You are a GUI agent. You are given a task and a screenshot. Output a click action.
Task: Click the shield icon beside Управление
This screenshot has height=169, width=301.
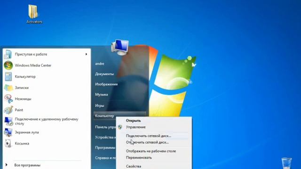120,127
